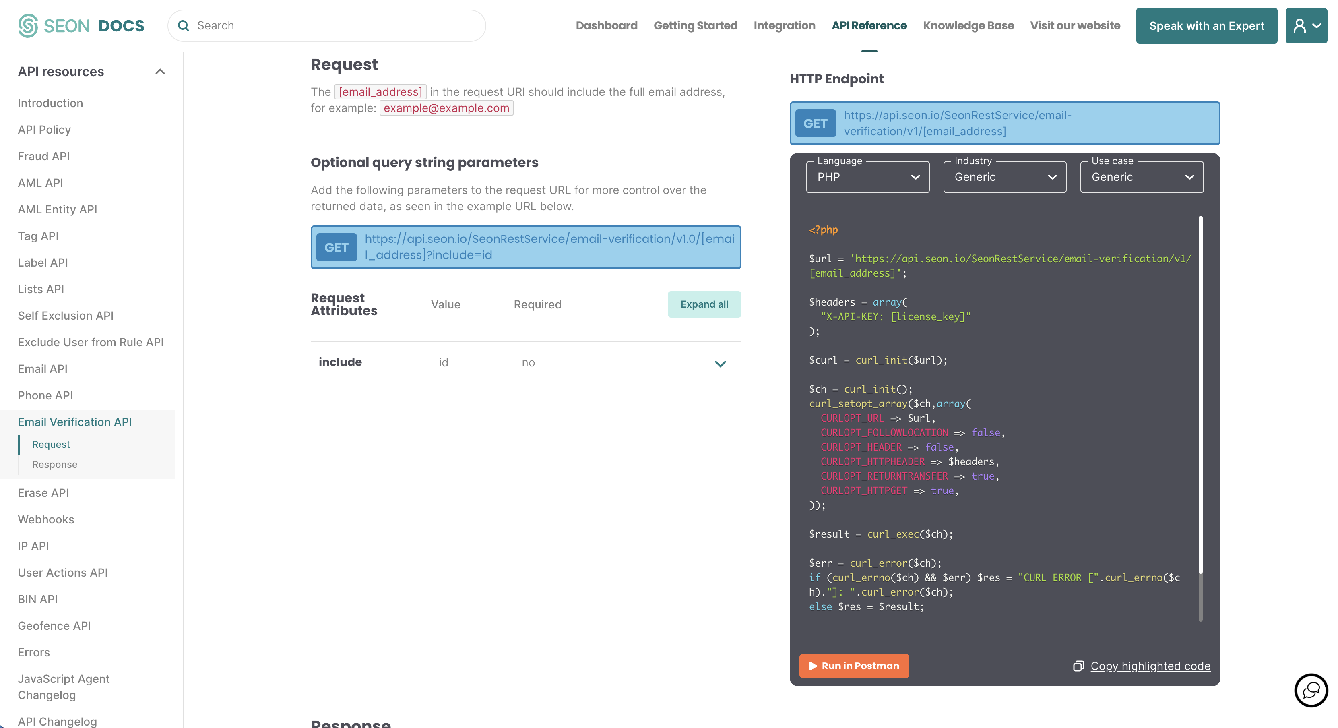
Task: Open Webhooks in the sidebar
Action: pyautogui.click(x=46, y=519)
